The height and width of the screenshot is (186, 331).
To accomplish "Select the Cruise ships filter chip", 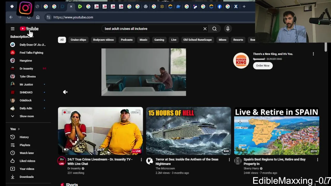I will pyautogui.click(x=78, y=40).
